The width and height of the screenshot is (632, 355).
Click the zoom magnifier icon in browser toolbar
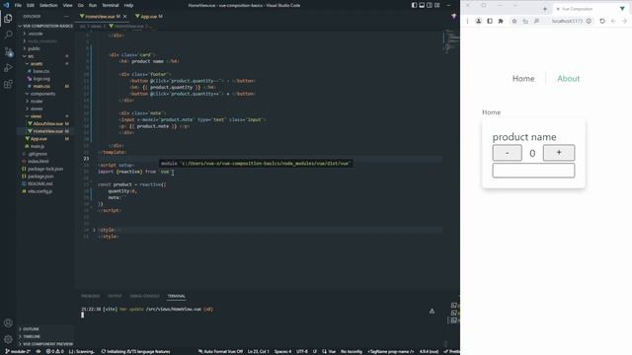click(x=536, y=21)
